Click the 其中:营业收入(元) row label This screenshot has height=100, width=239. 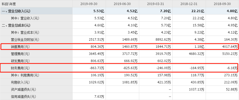click(25, 18)
